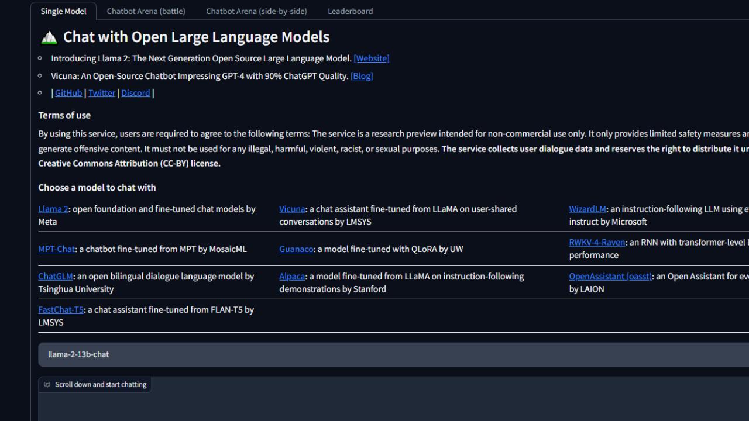The width and height of the screenshot is (749, 421).
Task: Click the 'Choose a model to chat with' heading
Action: click(x=97, y=188)
